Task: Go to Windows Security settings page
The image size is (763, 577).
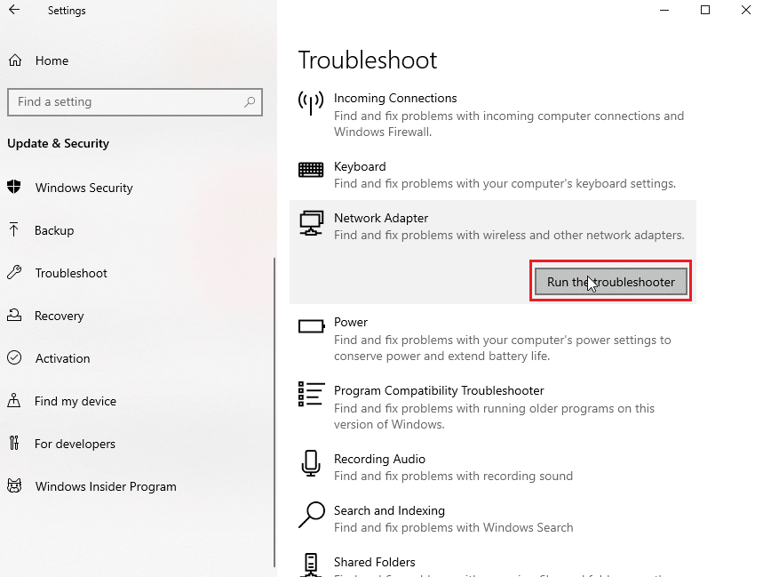Action: tap(83, 188)
